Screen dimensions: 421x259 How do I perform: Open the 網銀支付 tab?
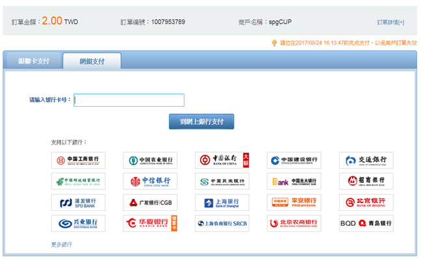92,61
